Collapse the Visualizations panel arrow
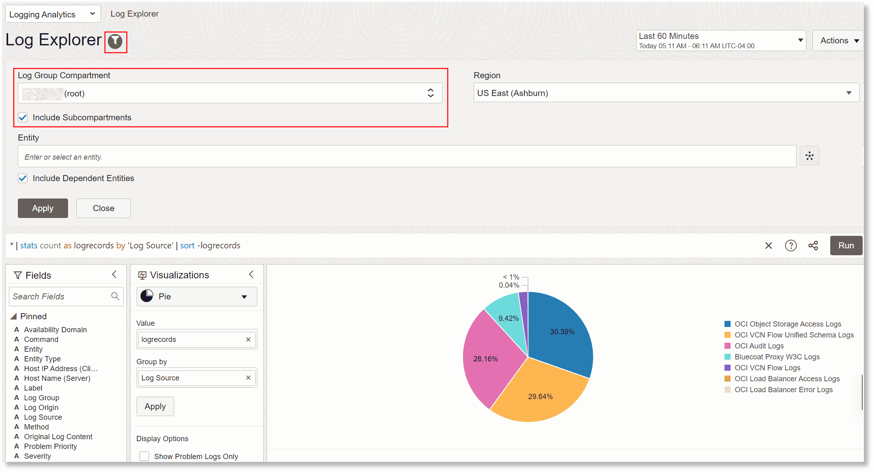874x472 pixels. coord(251,275)
